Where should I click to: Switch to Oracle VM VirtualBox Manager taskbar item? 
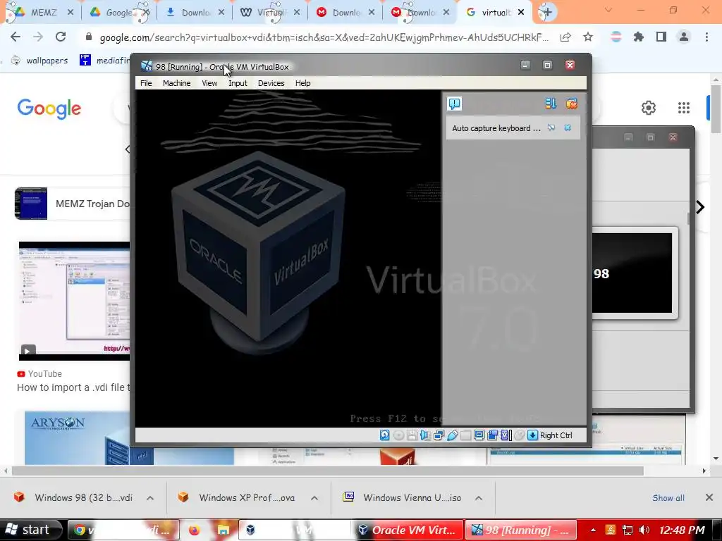click(x=408, y=530)
